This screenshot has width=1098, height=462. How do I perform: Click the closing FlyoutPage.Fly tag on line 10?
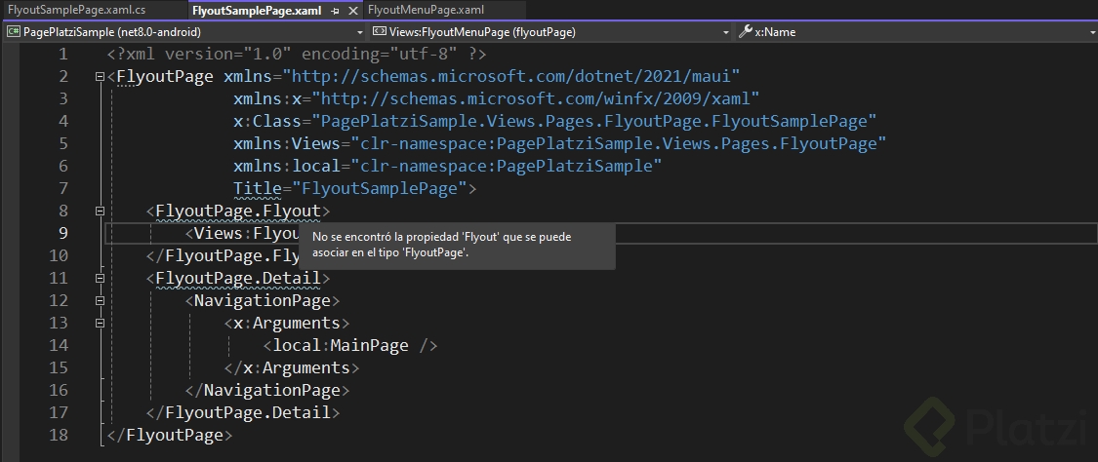[223, 255]
